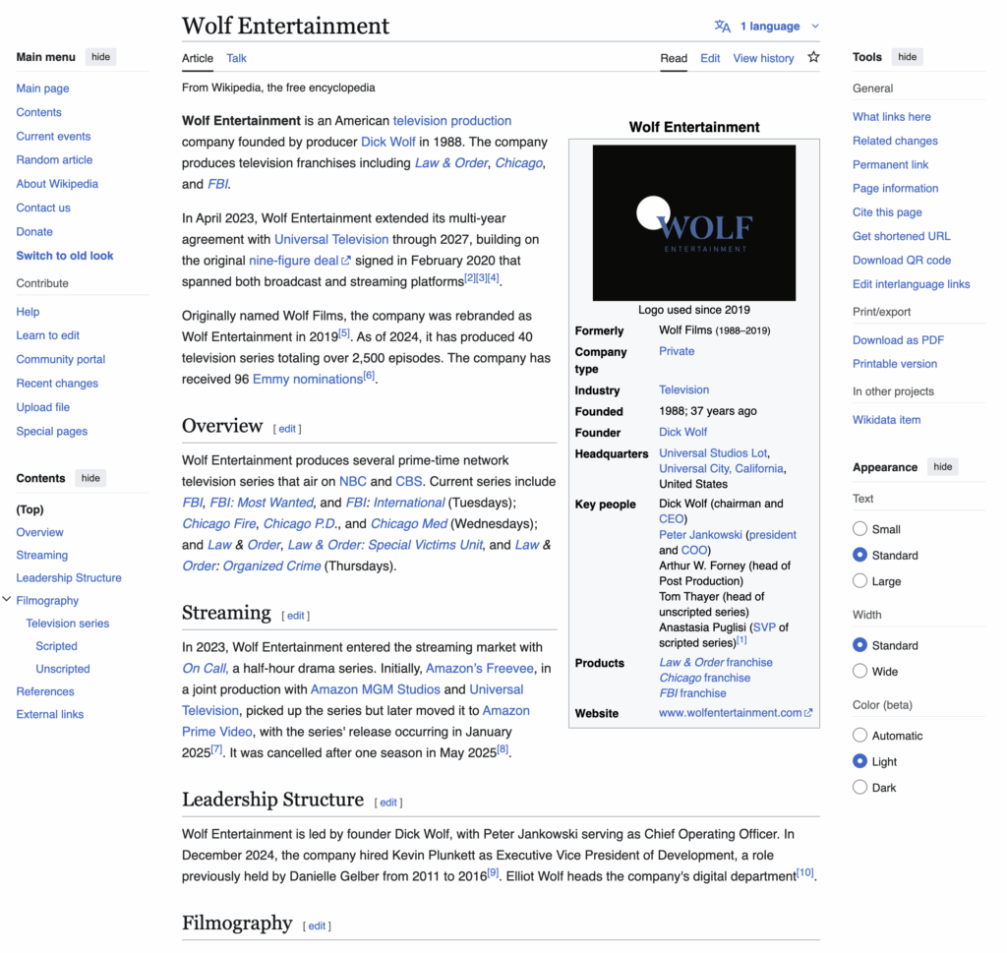This screenshot has width=1007, height=953.
Task: Select Small text size radio button
Action: [859, 529]
